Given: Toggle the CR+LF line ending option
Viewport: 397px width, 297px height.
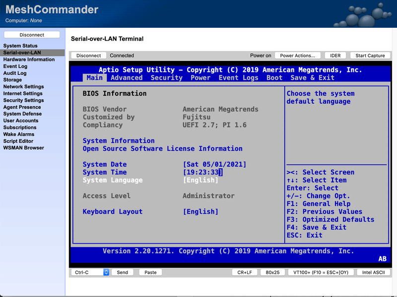Looking at the screenshot, I should [245, 272].
